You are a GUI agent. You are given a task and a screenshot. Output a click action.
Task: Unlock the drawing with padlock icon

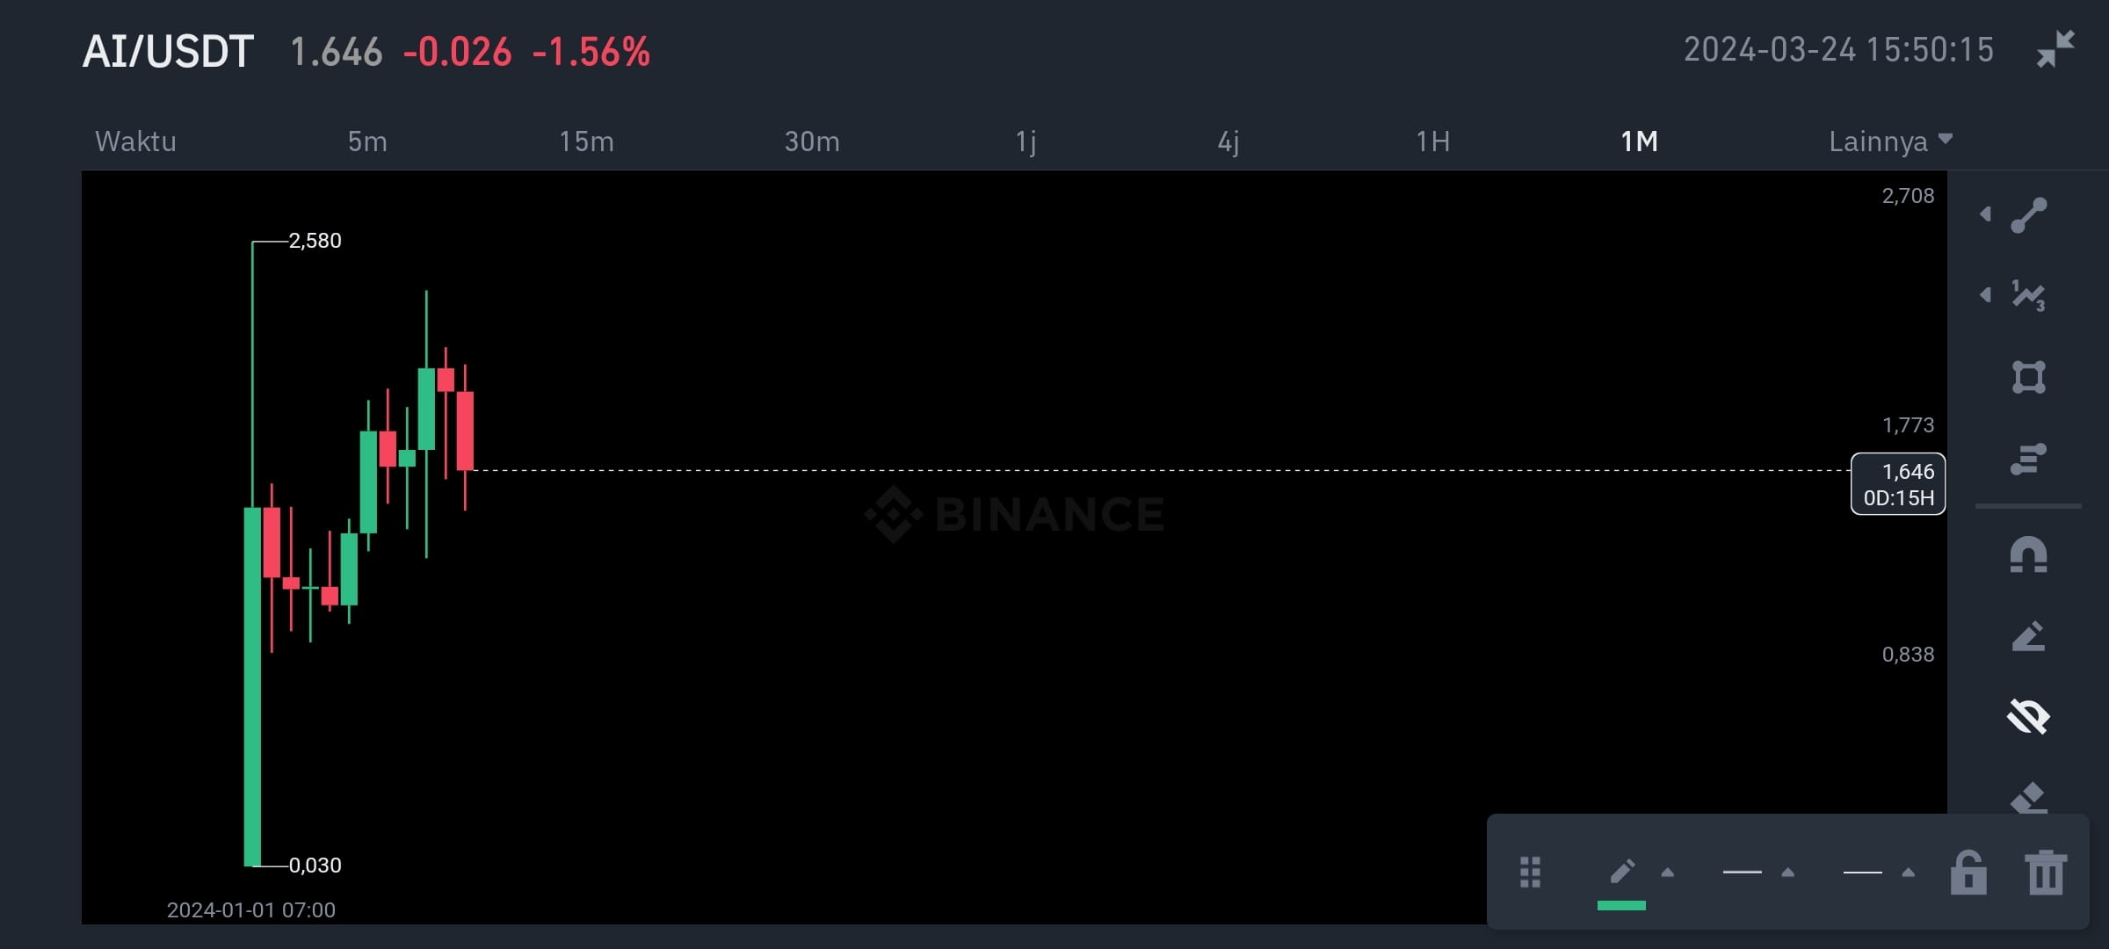1968,873
